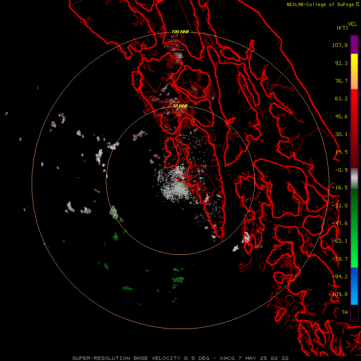The width and height of the screenshot is (361, 361).
Task: Click the [KT] units label
Action: coord(343,28)
